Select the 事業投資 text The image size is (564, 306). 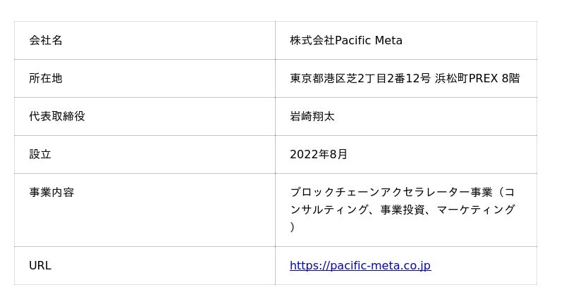[x=403, y=210]
